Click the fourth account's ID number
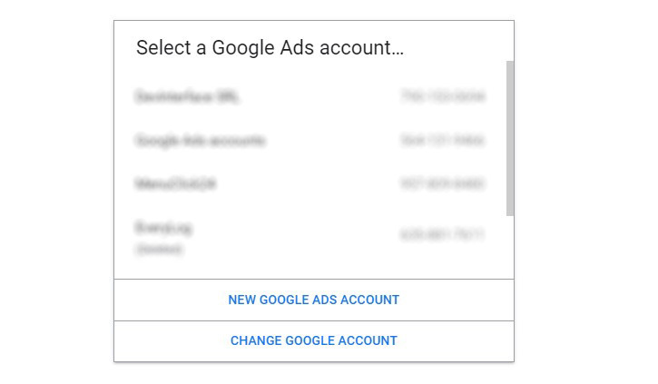Image resolution: width=658 pixels, height=384 pixels. [442, 235]
